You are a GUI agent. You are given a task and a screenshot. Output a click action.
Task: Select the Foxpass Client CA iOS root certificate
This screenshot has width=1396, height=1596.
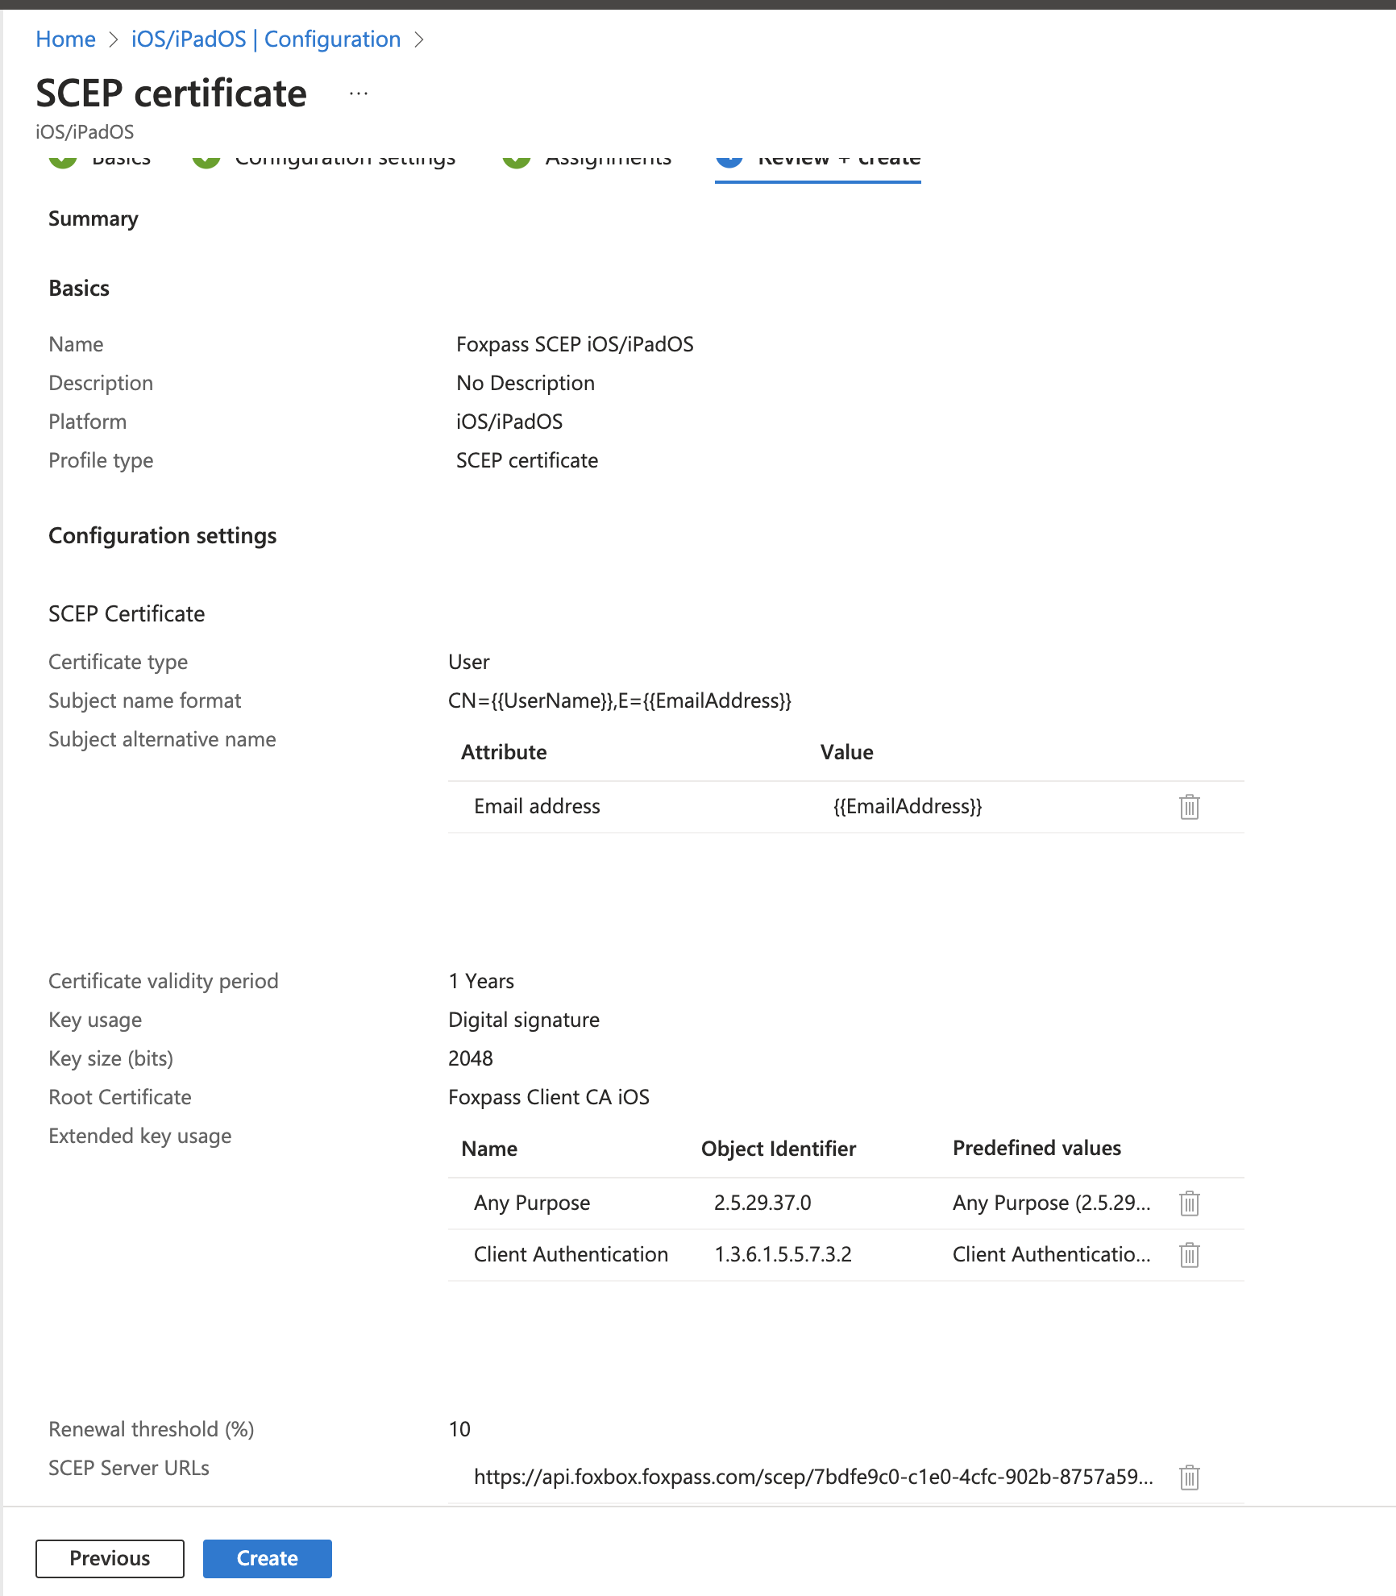click(549, 1096)
